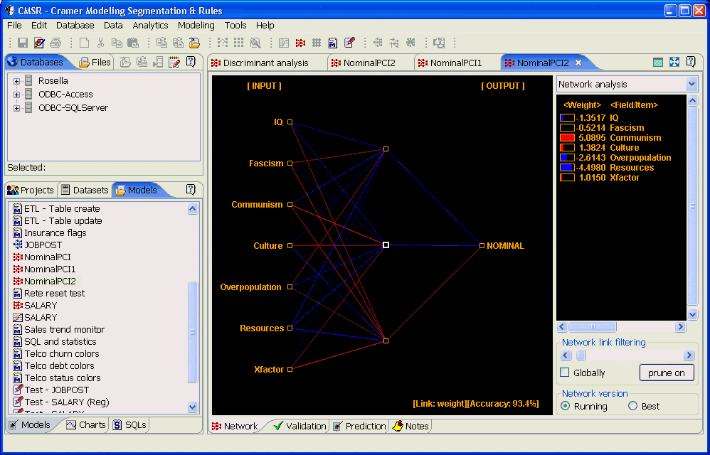Viewport: 710px width, 455px height.
Task: Open the magnifier search icon on the toolbar
Action: 255,43
